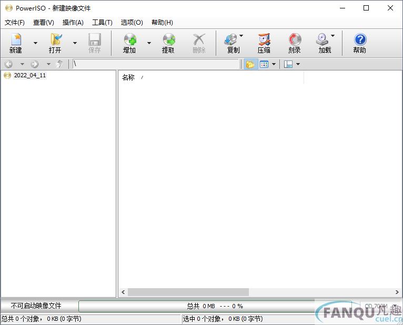Open the CD 700M media size dropdown
Screen dimensions: 403x325
(381, 306)
